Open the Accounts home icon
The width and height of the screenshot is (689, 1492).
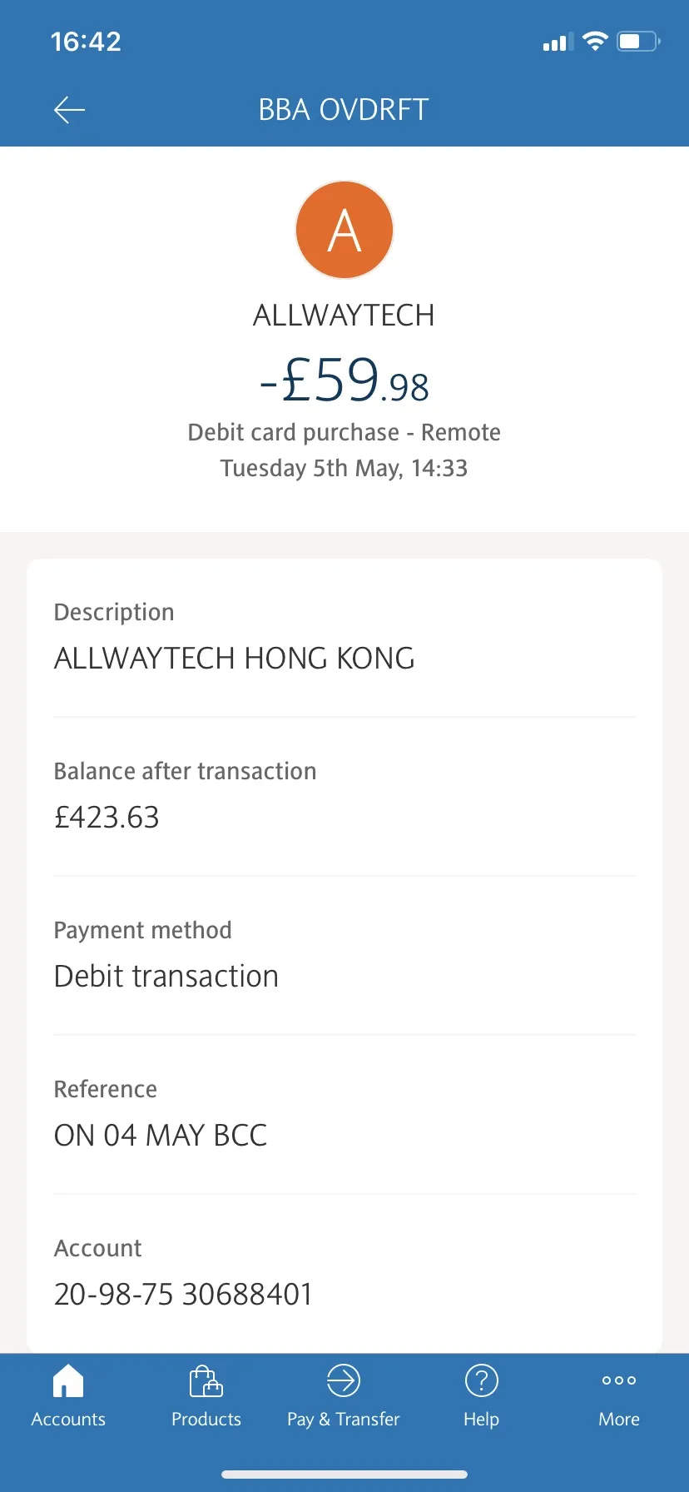(x=68, y=1380)
